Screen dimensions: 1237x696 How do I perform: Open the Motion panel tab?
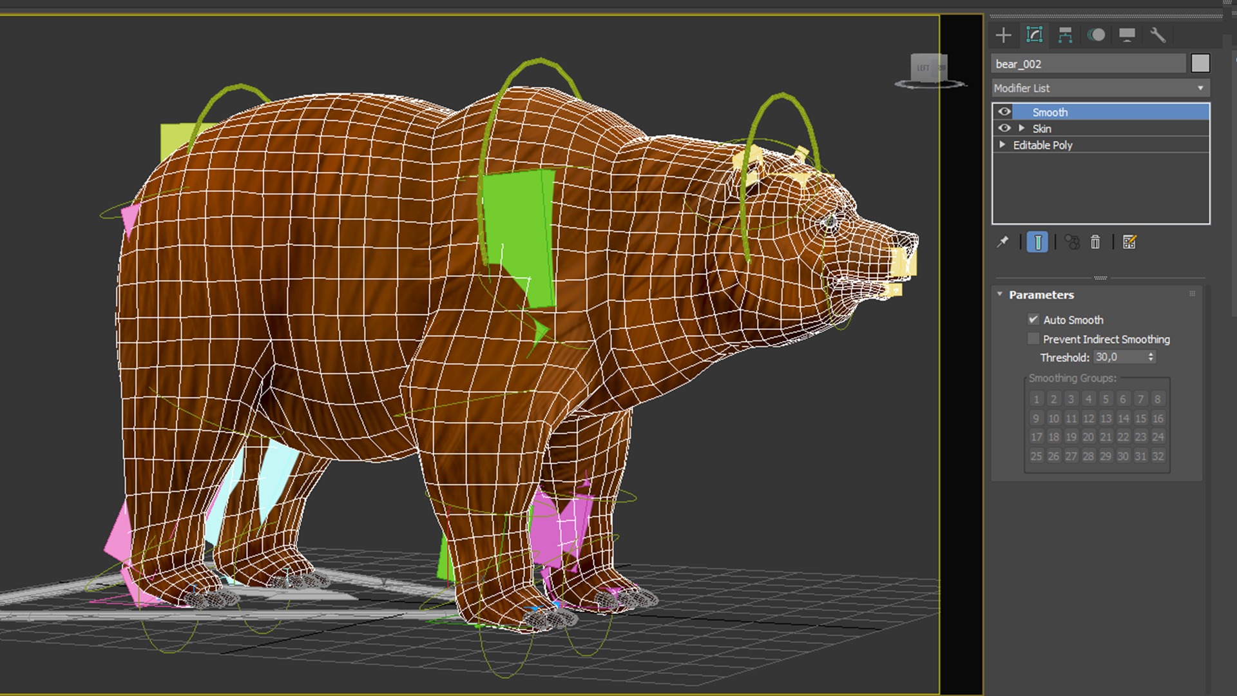1096,35
